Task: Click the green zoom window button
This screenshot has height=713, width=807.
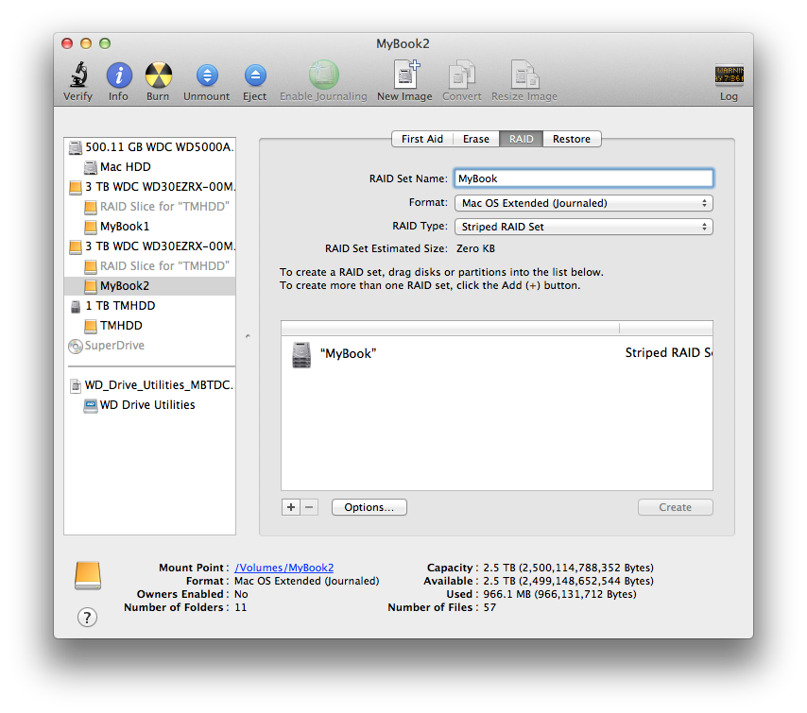Action: click(105, 43)
